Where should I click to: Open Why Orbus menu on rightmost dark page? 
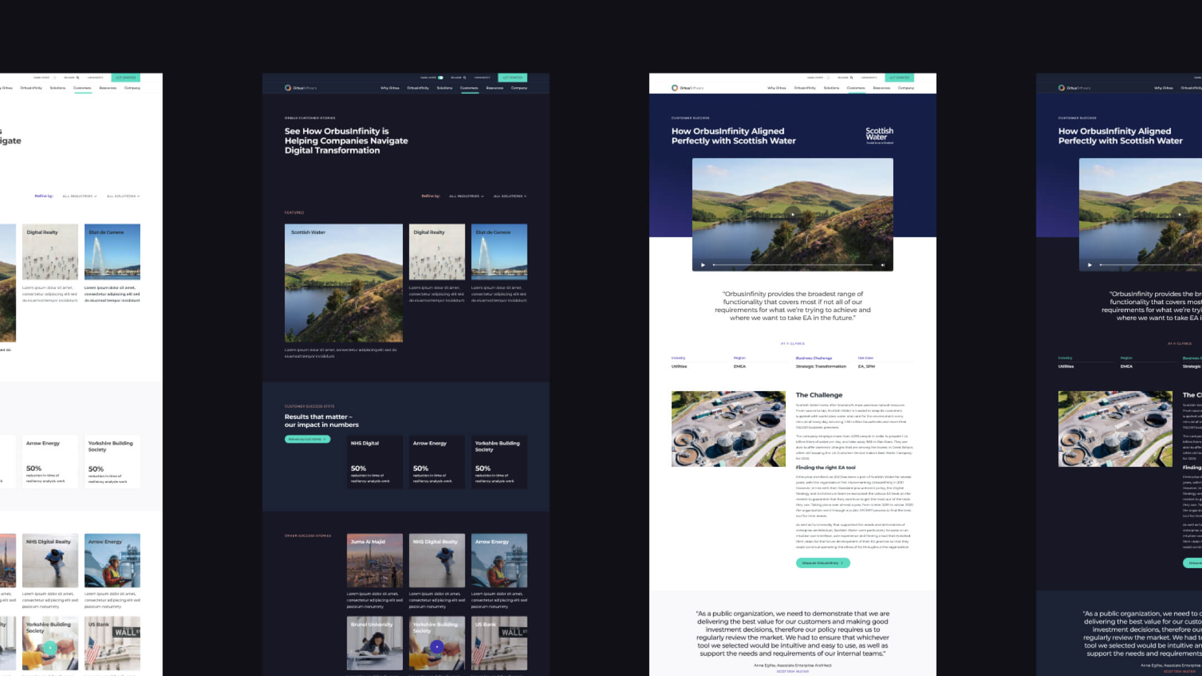pos(1163,88)
